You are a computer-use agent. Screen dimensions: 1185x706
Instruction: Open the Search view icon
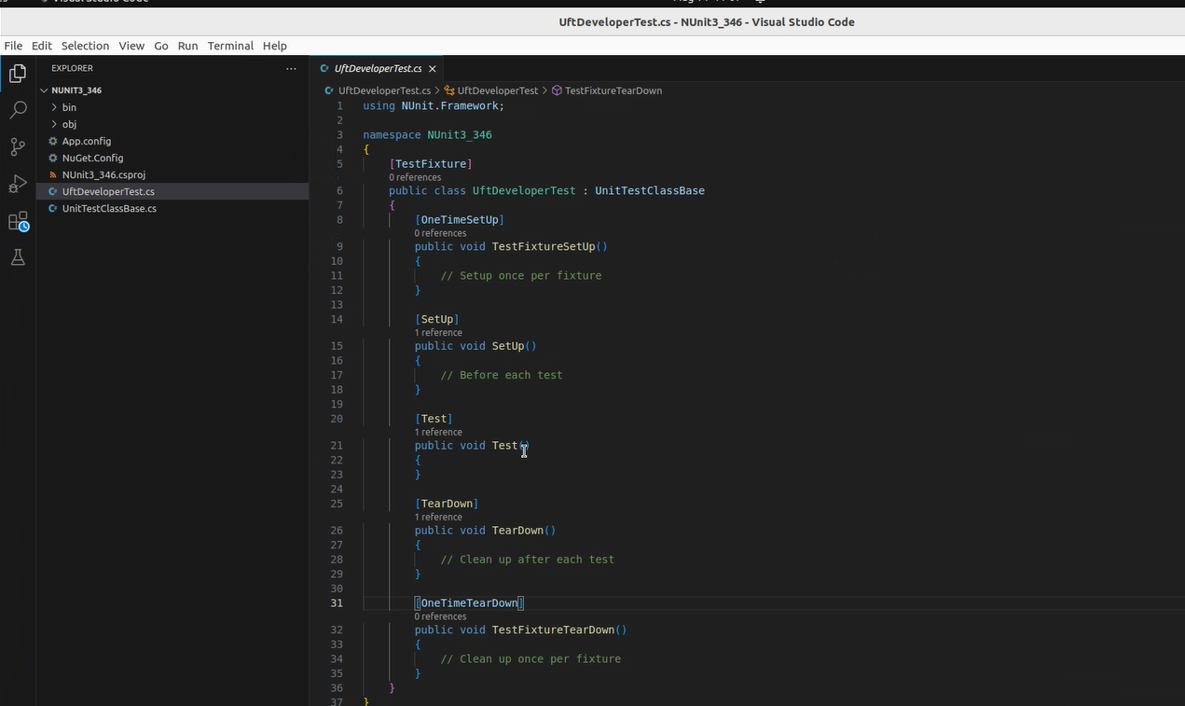point(18,111)
